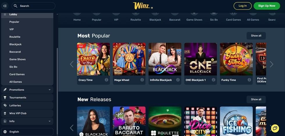Show info for Mega Wheel game
This screenshot has height=136, width=285.
[x=142, y=80]
